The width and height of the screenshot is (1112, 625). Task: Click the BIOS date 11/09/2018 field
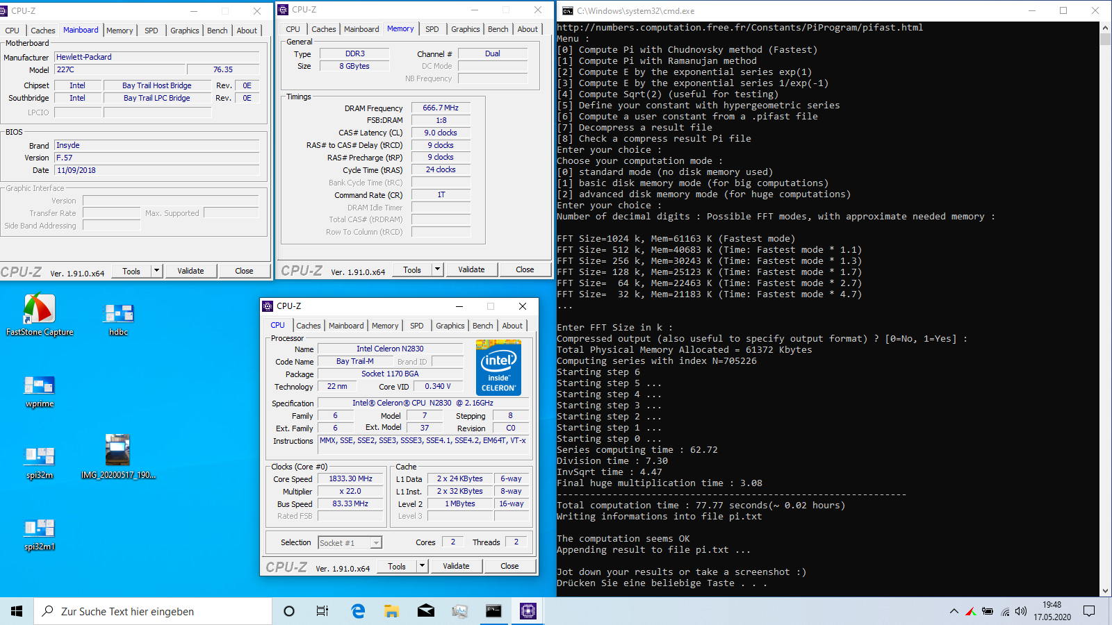point(157,170)
